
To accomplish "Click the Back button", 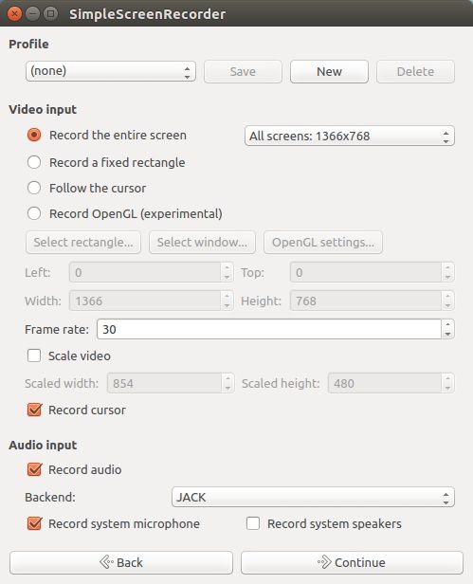I will click(x=121, y=562).
